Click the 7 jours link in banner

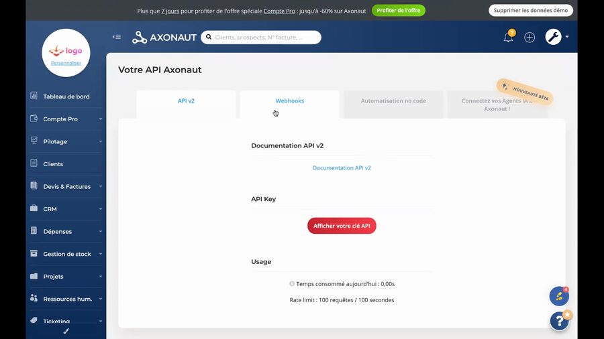(x=170, y=11)
